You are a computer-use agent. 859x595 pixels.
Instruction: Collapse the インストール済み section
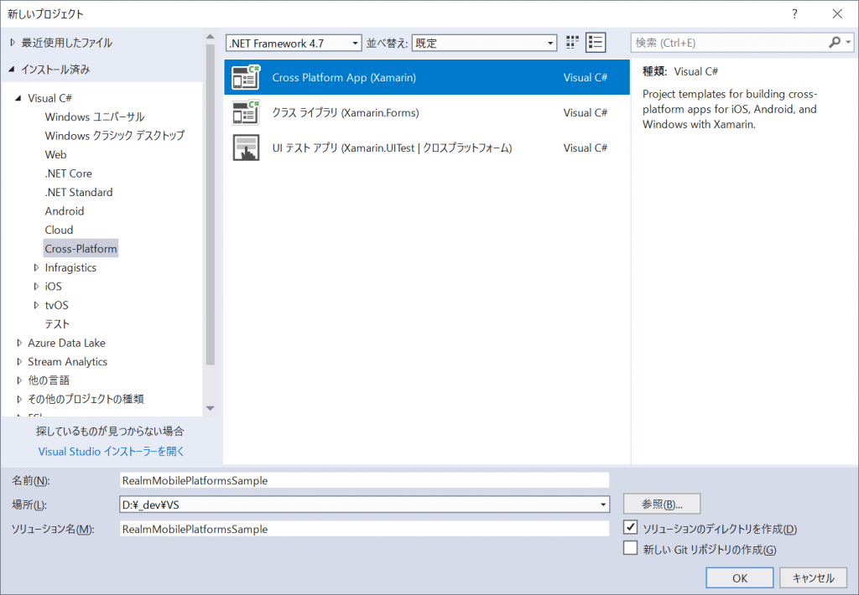12,69
